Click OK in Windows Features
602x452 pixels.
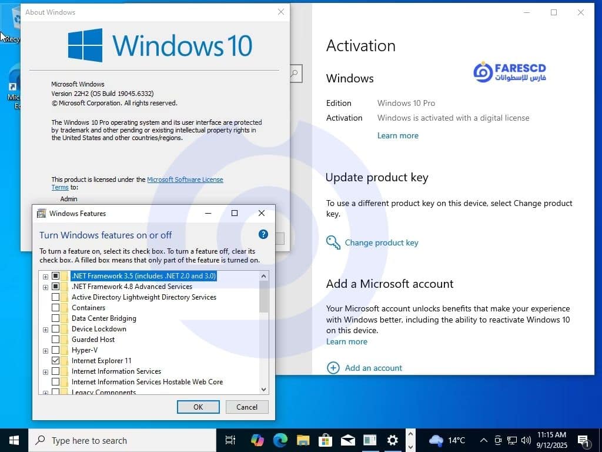pos(198,407)
